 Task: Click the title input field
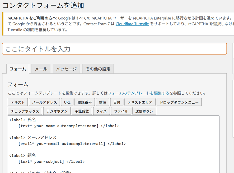[x=114, y=49]
